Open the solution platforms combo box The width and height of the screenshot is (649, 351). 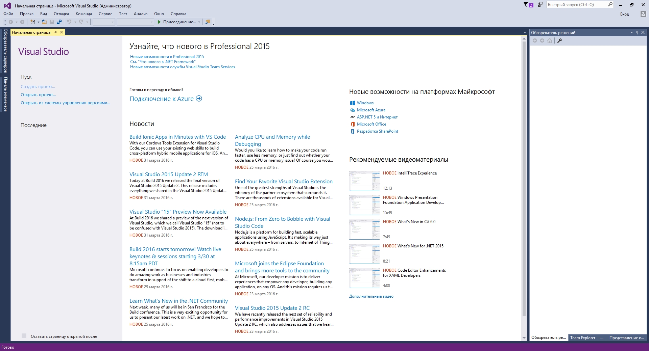point(136,22)
